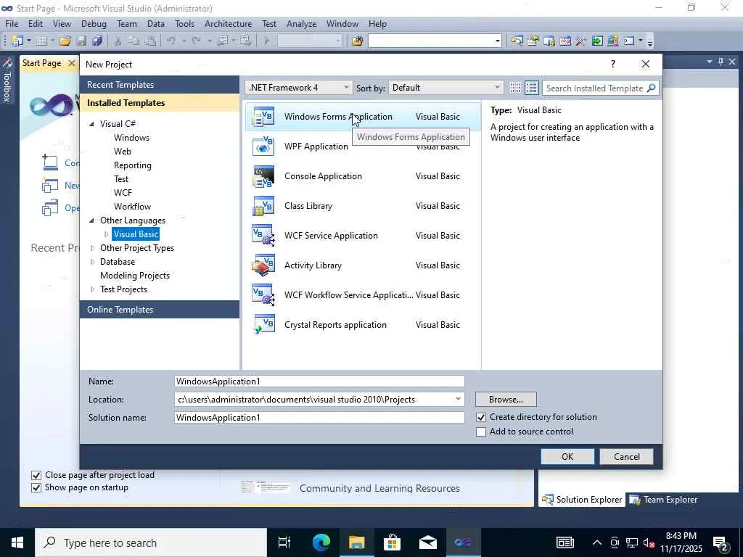Click the OK button

click(567, 457)
